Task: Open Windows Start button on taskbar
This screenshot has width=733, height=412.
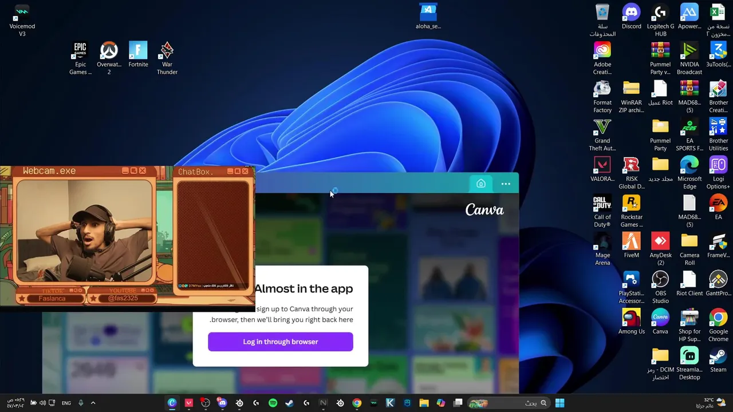Action: (559, 403)
